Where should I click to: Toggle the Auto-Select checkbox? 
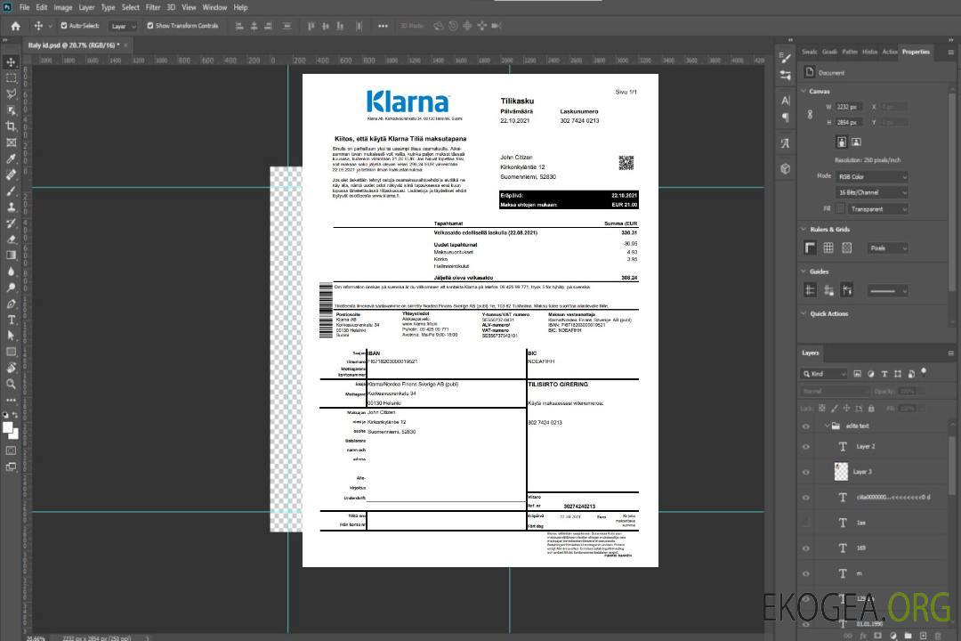(64, 26)
